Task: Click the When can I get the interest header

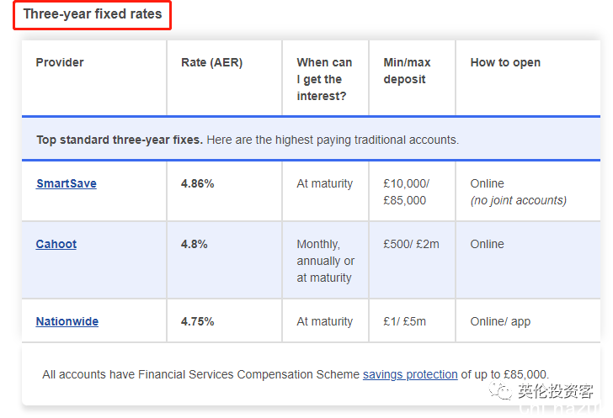Action: pos(324,79)
